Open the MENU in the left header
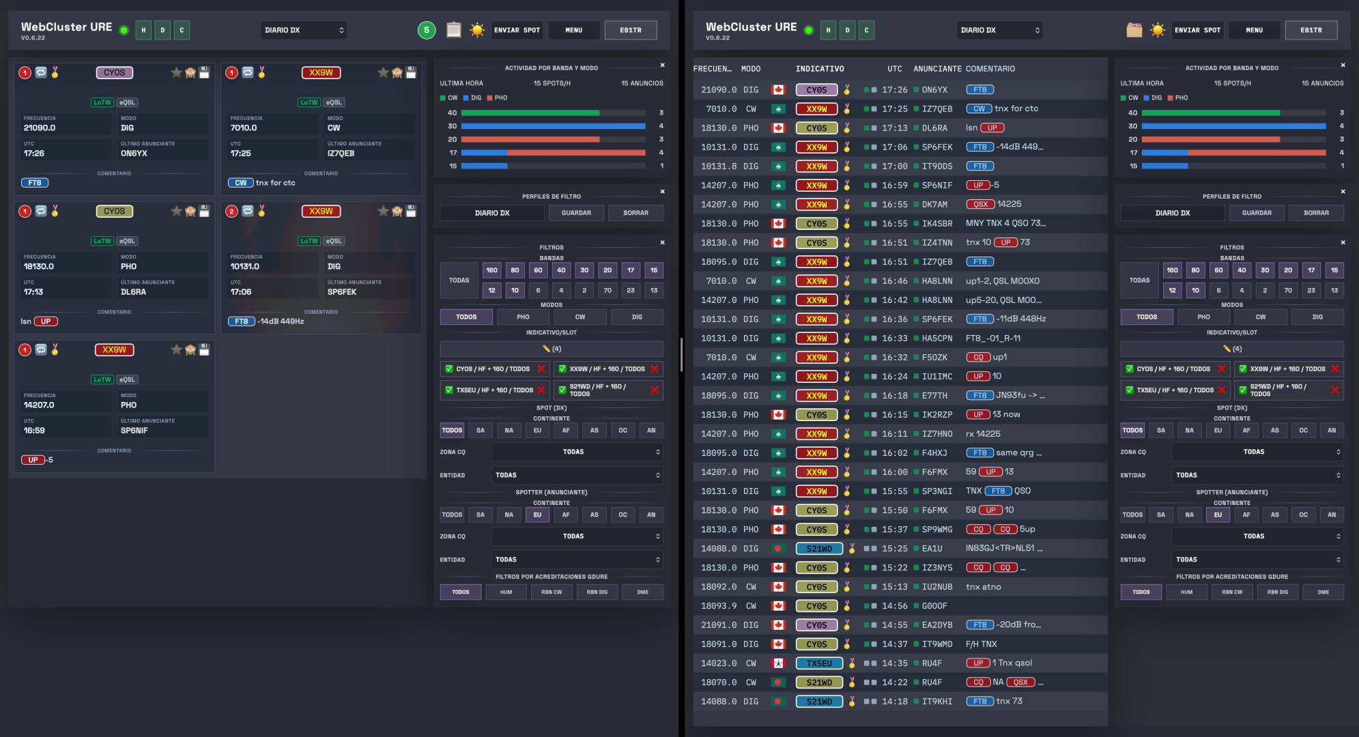 click(x=573, y=30)
